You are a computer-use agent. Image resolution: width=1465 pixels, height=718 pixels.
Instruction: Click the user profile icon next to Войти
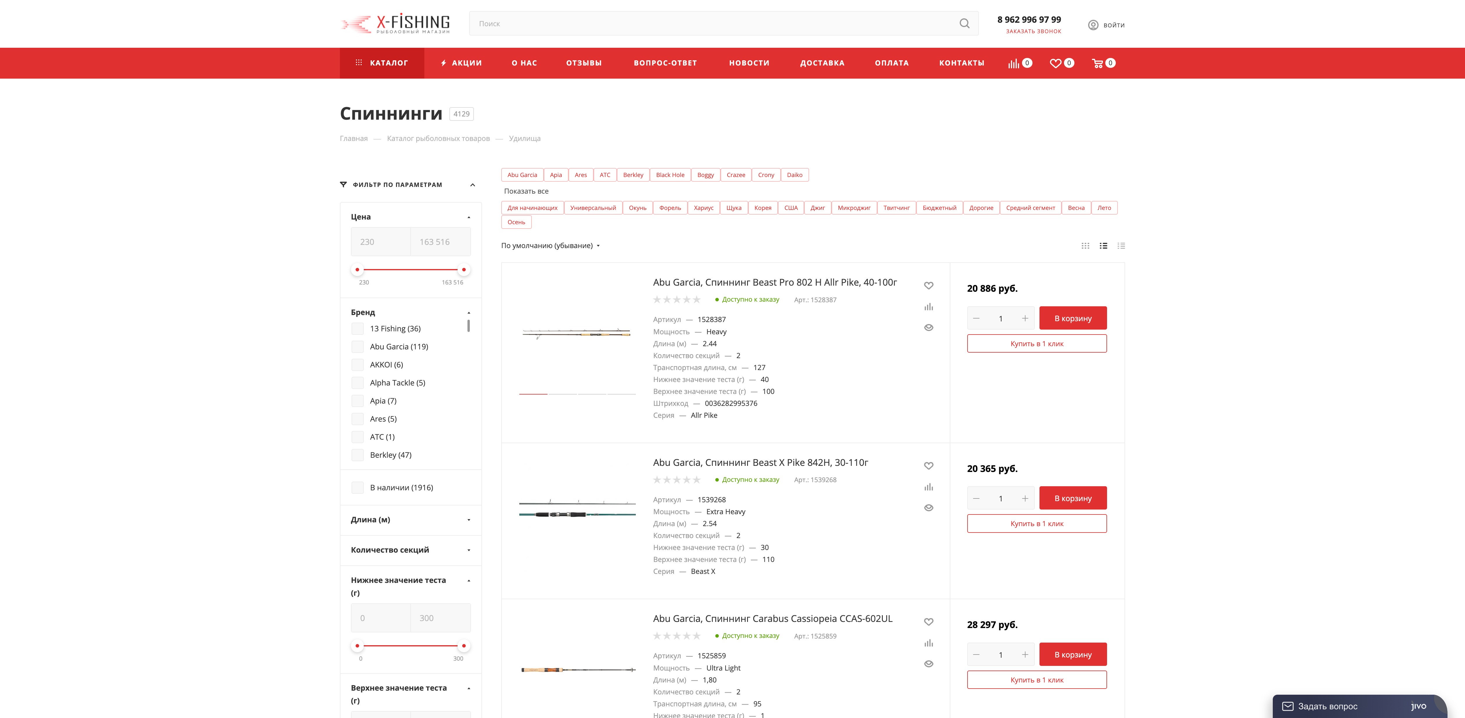point(1092,25)
